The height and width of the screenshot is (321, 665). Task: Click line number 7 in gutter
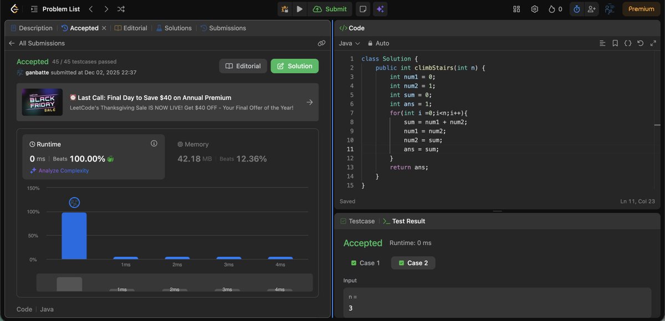click(351, 113)
